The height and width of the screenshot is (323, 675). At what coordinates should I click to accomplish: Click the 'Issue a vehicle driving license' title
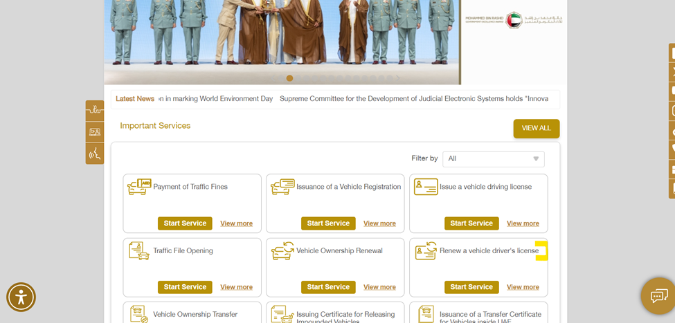tap(485, 187)
